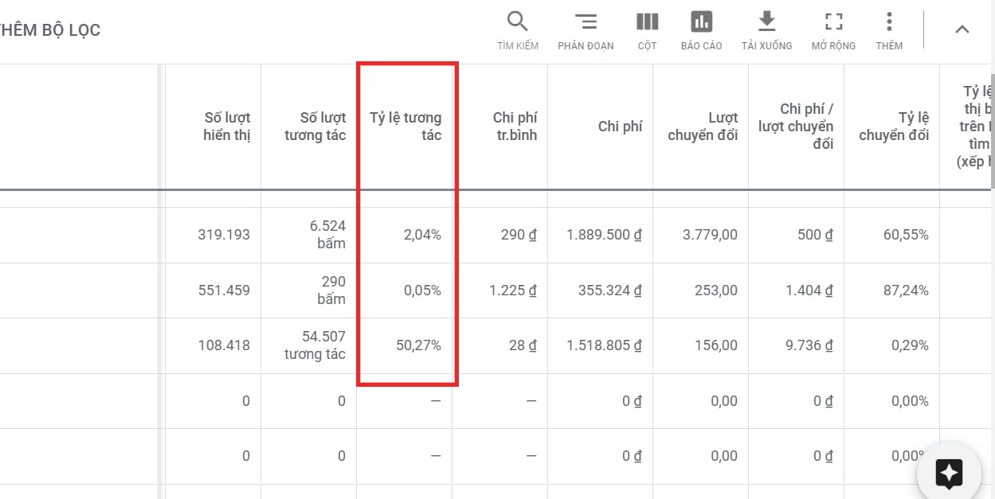Sort by Chi phí tr.bình column header

pyautogui.click(x=515, y=127)
